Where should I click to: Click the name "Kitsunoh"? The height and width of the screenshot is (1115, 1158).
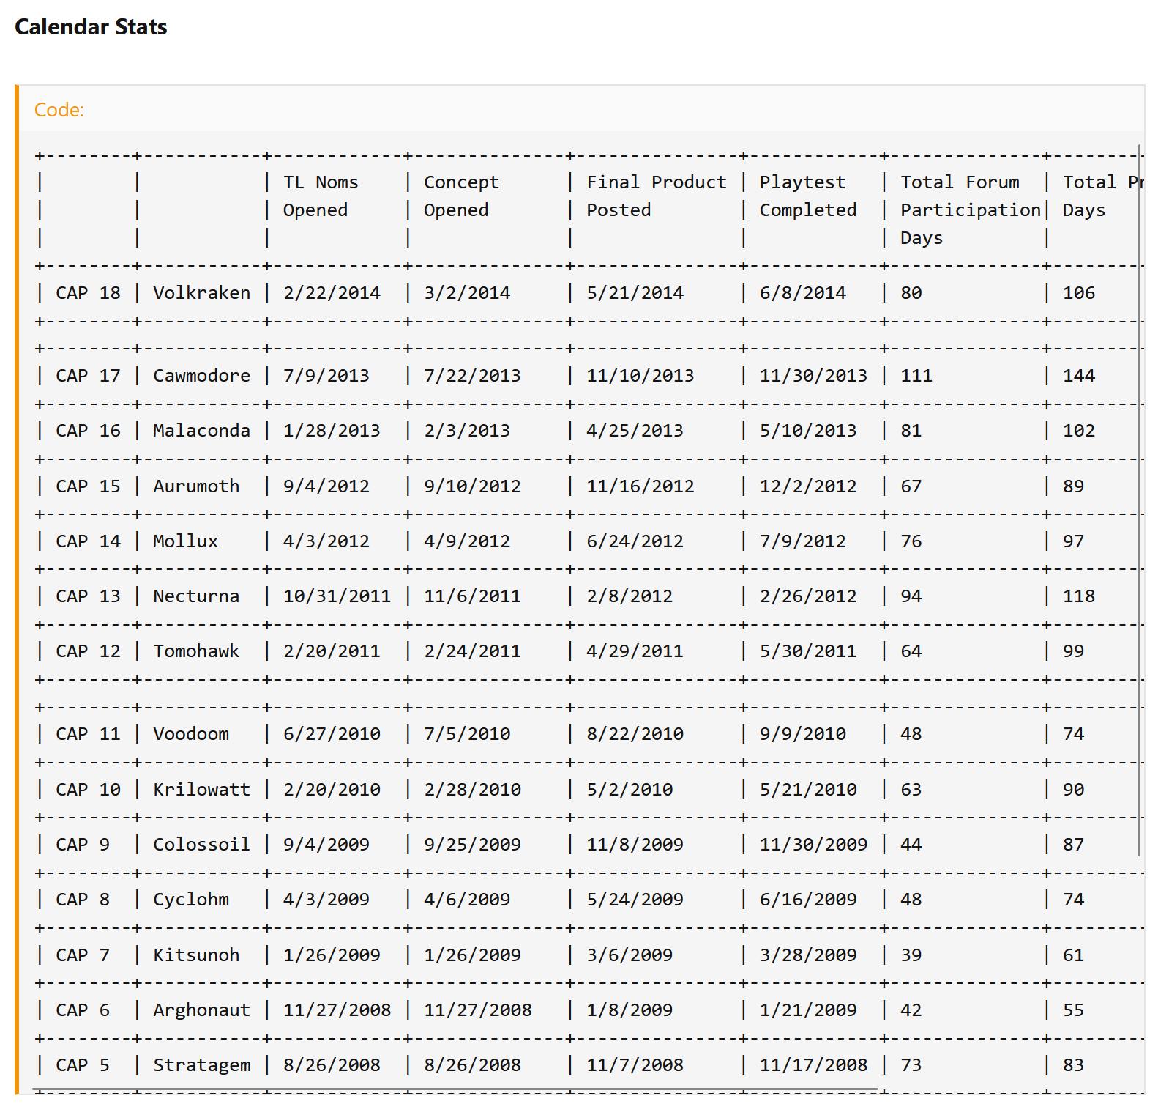pos(196,955)
